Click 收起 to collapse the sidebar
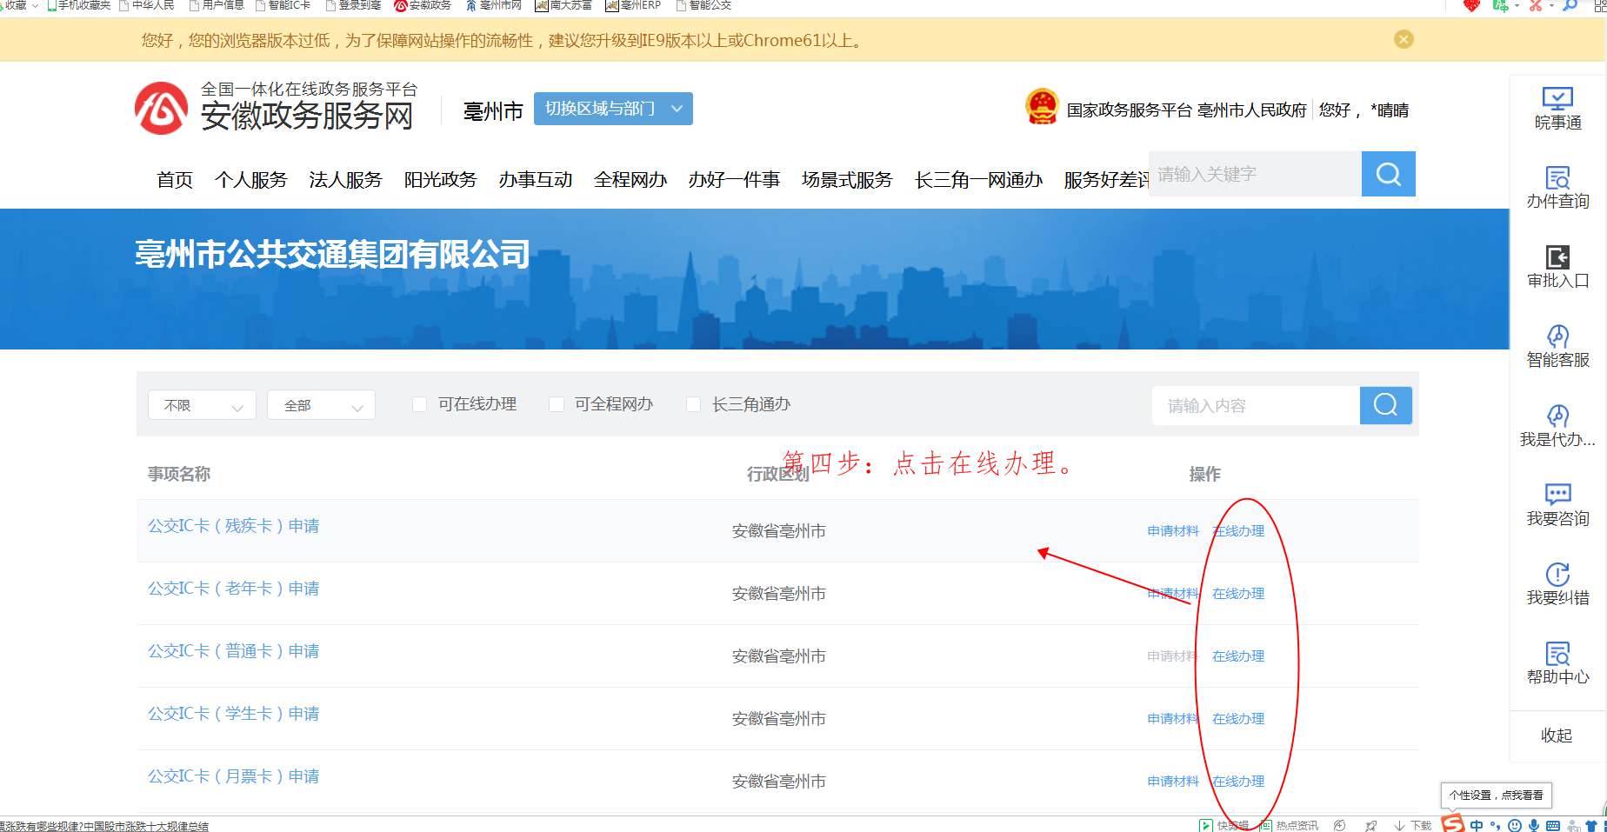Screen dimensions: 1607x832 pos(1557,735)
